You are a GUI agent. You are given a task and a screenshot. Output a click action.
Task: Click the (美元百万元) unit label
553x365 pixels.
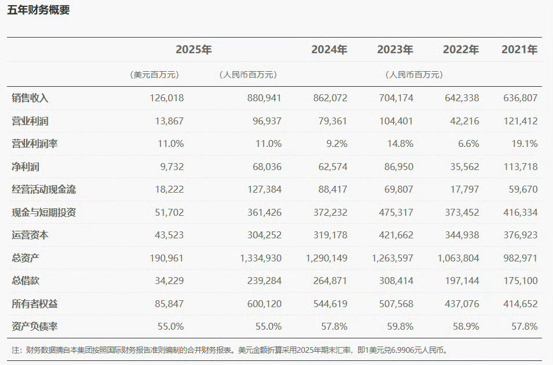[x=157, y=73]
